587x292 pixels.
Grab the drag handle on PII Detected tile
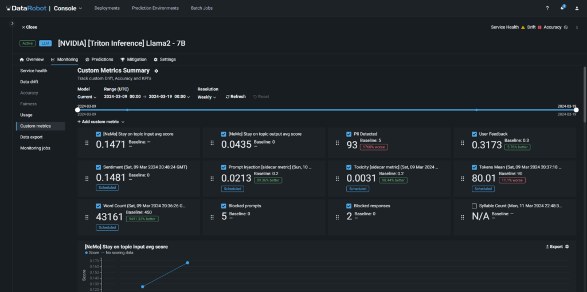pos(337,143)
